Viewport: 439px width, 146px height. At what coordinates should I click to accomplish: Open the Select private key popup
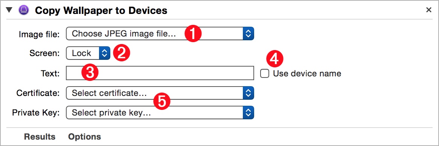pyautogui.click(x=160, y=113)
